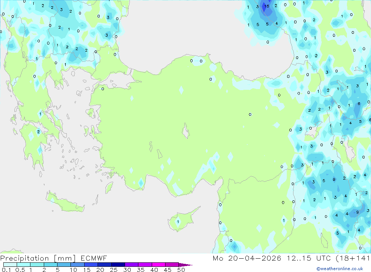Select the 40–45 mm magenta legend swatch
The height and width of the screenshot is (272, 371).
[158, 265]
